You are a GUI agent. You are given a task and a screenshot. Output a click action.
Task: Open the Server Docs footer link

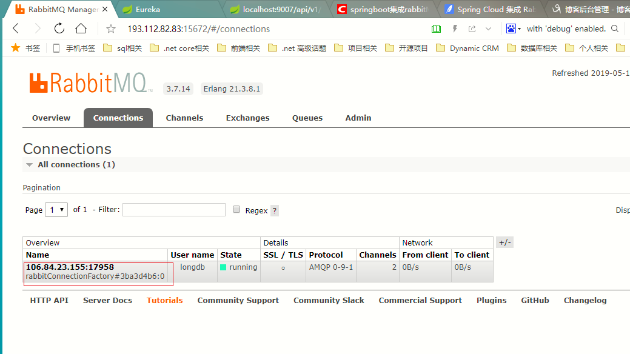107,300
